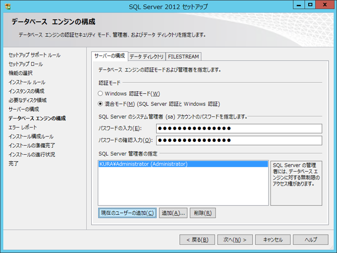Maximize the SQL Server setup window
Screen dimensions: 337x253
coord(310,5)
